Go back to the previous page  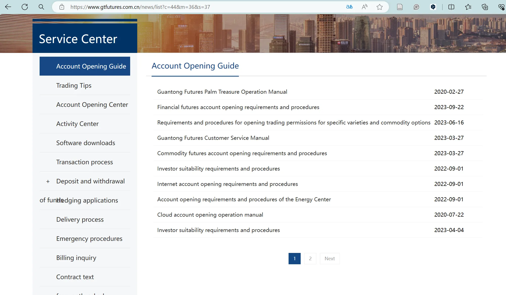[8, 7]
